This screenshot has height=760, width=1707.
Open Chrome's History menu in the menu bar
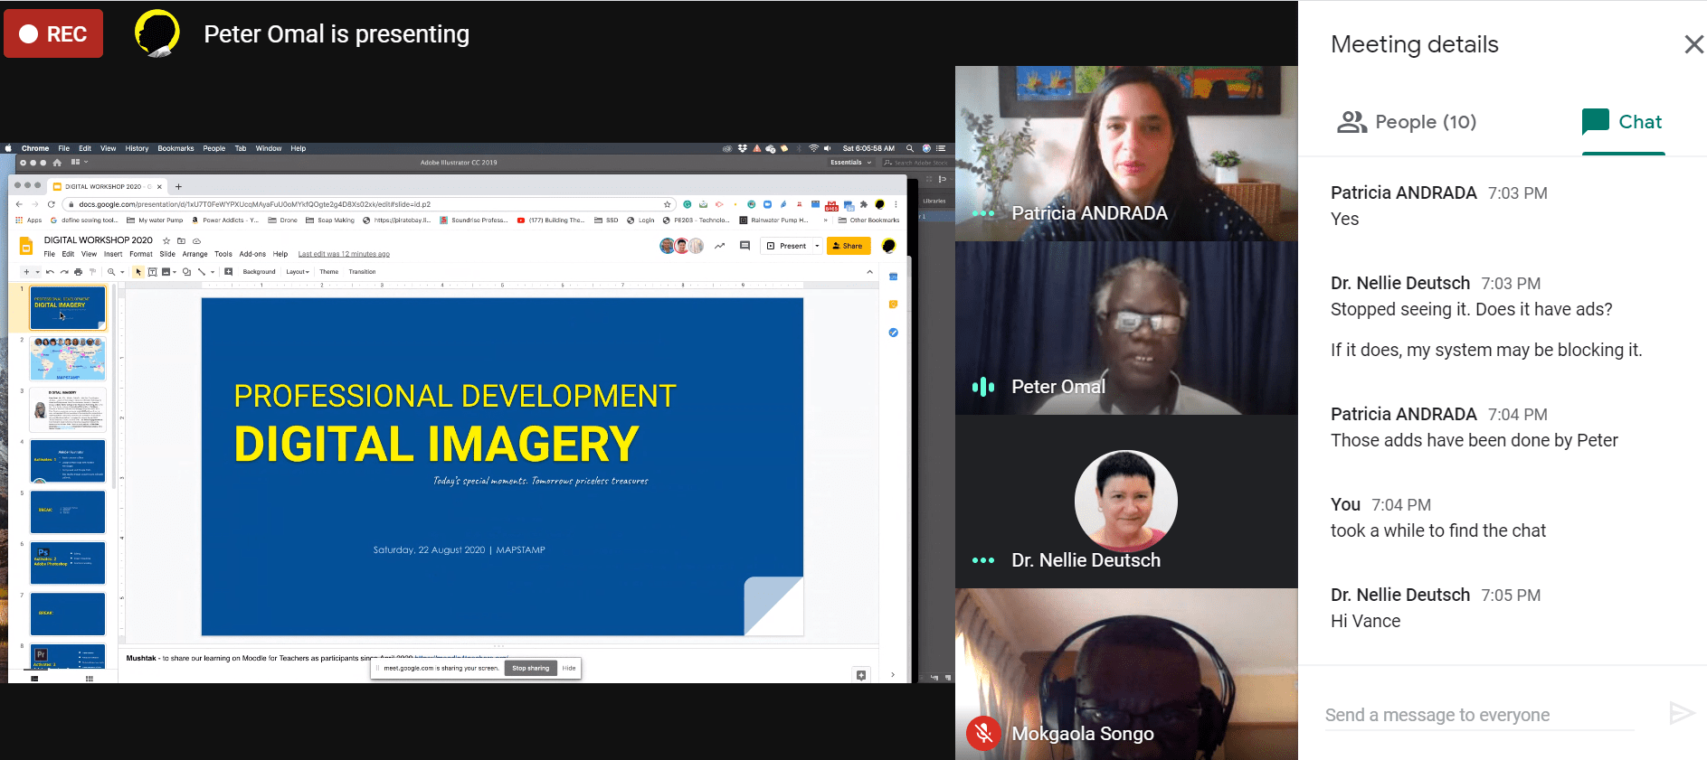click(137, 148)
